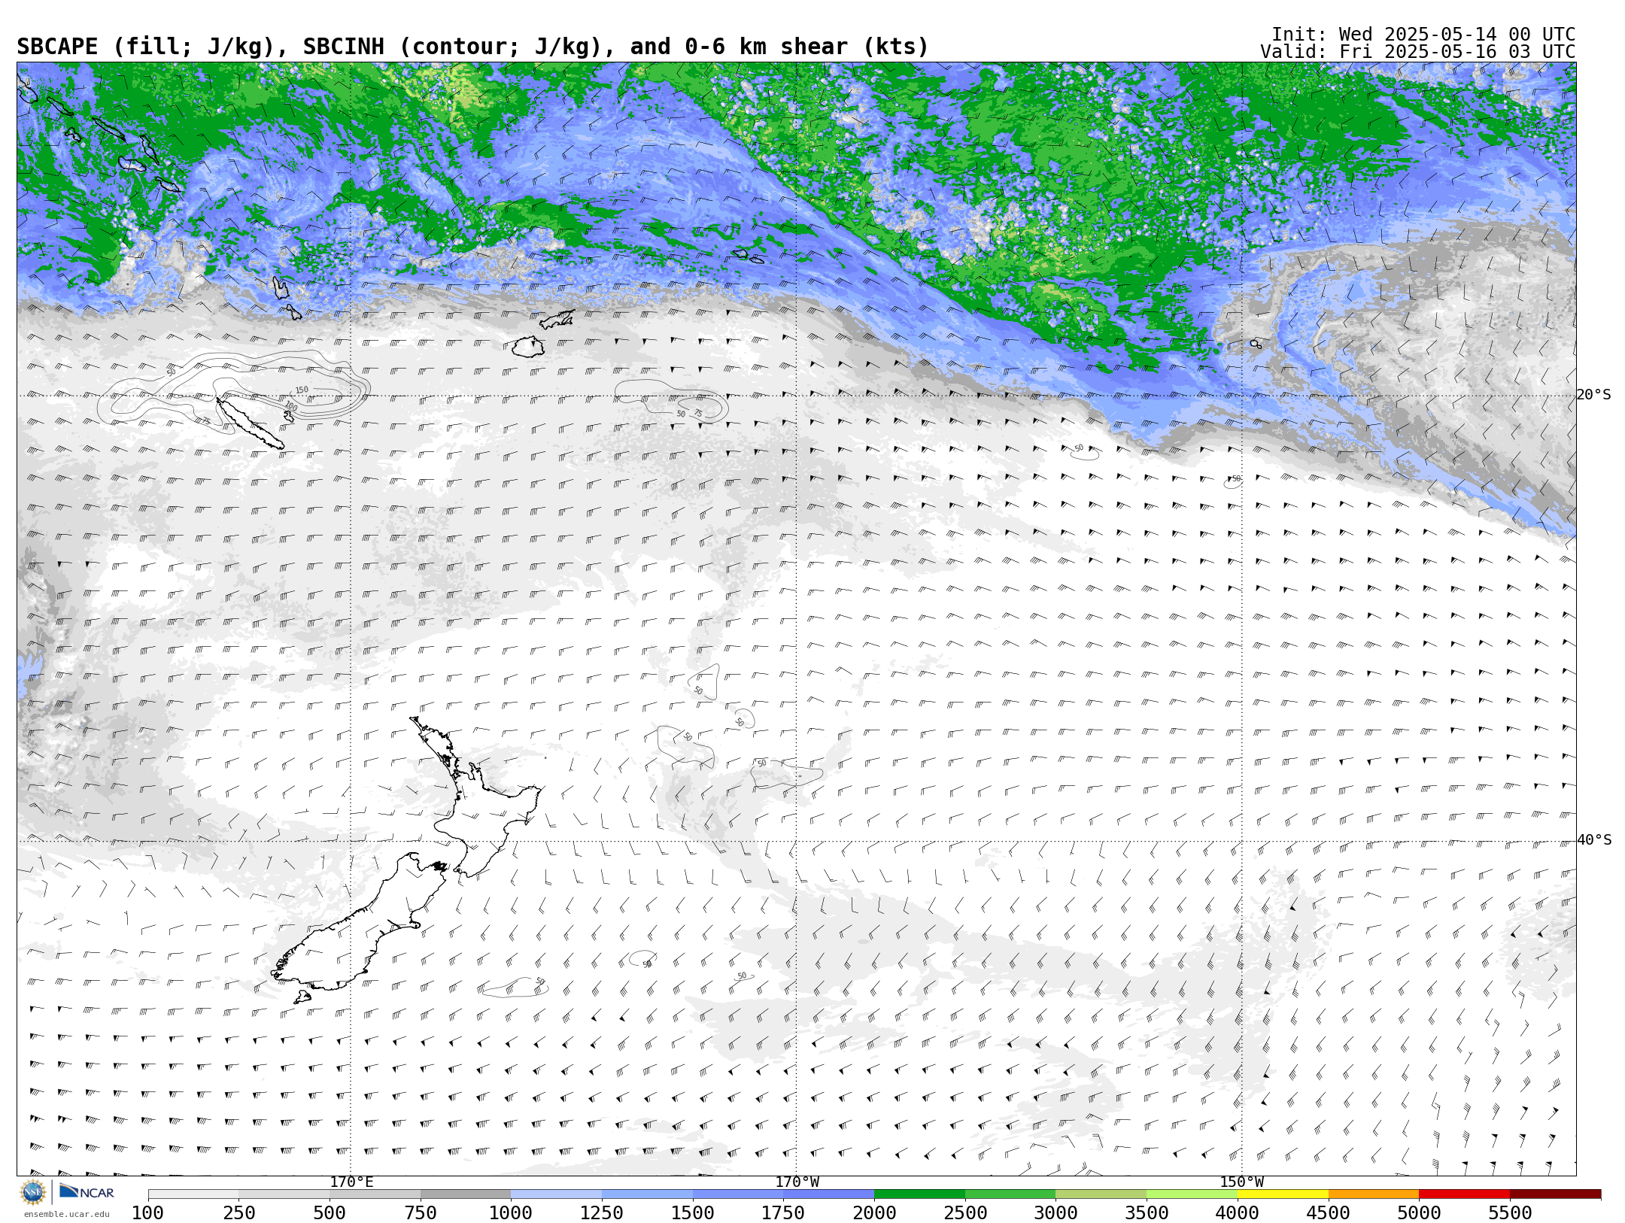This screenshot has height=1223, width=1625.
Task: Click the '4000' colorbar label
Action: click(1238, 1212)
